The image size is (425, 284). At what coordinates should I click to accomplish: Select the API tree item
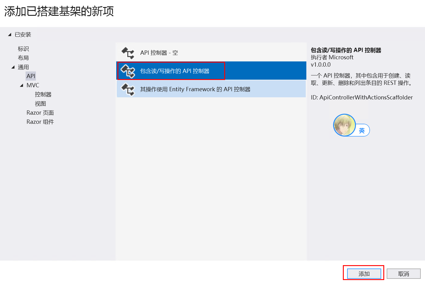[31, 76]
